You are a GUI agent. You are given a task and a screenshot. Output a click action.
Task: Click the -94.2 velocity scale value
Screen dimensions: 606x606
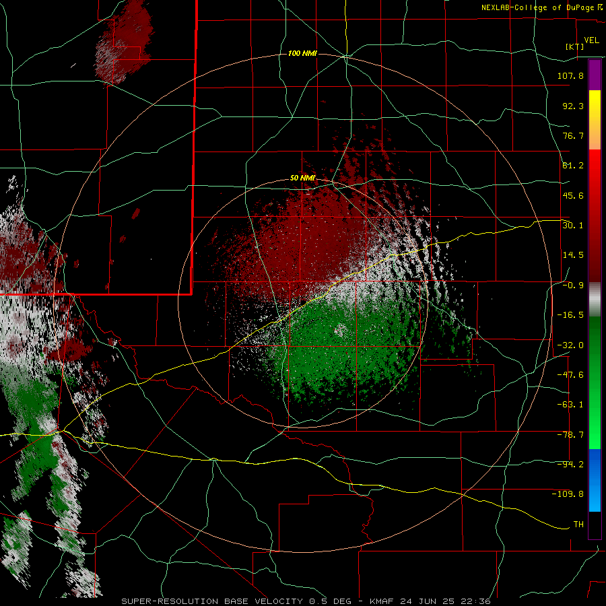click(x=570, y=465)
